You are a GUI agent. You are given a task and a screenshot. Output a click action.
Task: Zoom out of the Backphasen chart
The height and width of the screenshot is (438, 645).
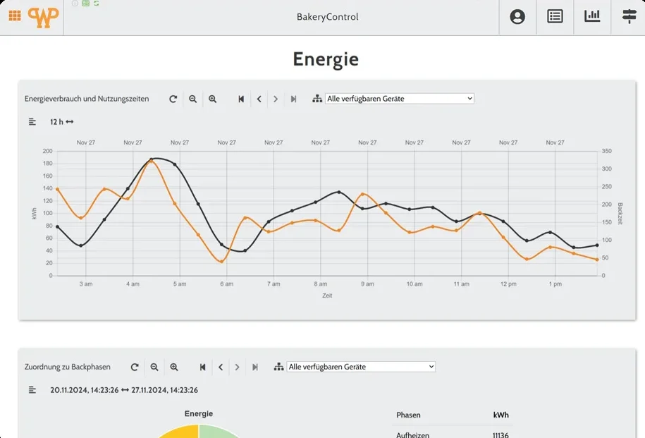[154, 367]
